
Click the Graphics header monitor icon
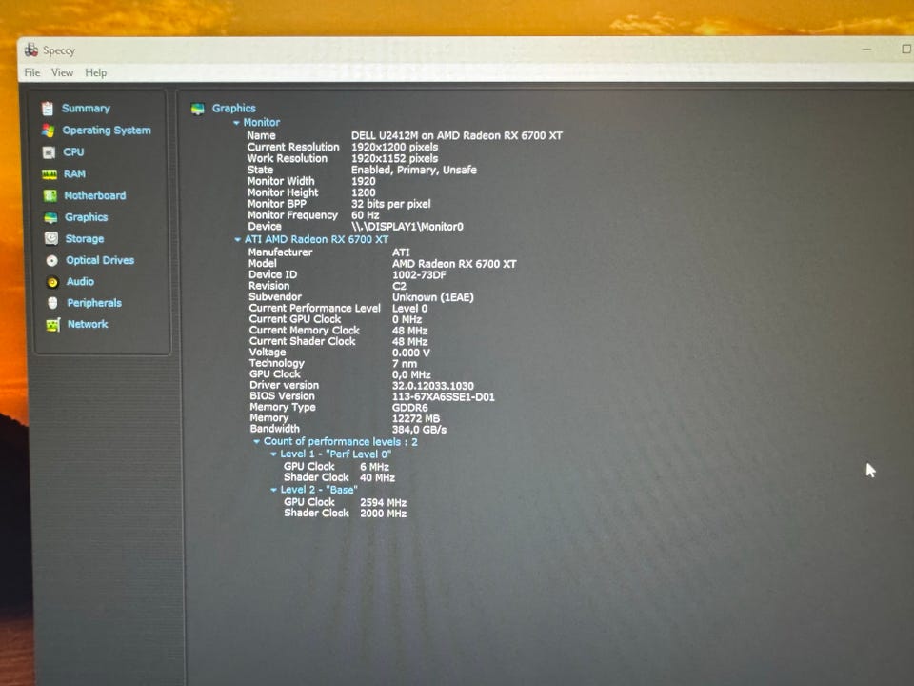tap(198, 109)
